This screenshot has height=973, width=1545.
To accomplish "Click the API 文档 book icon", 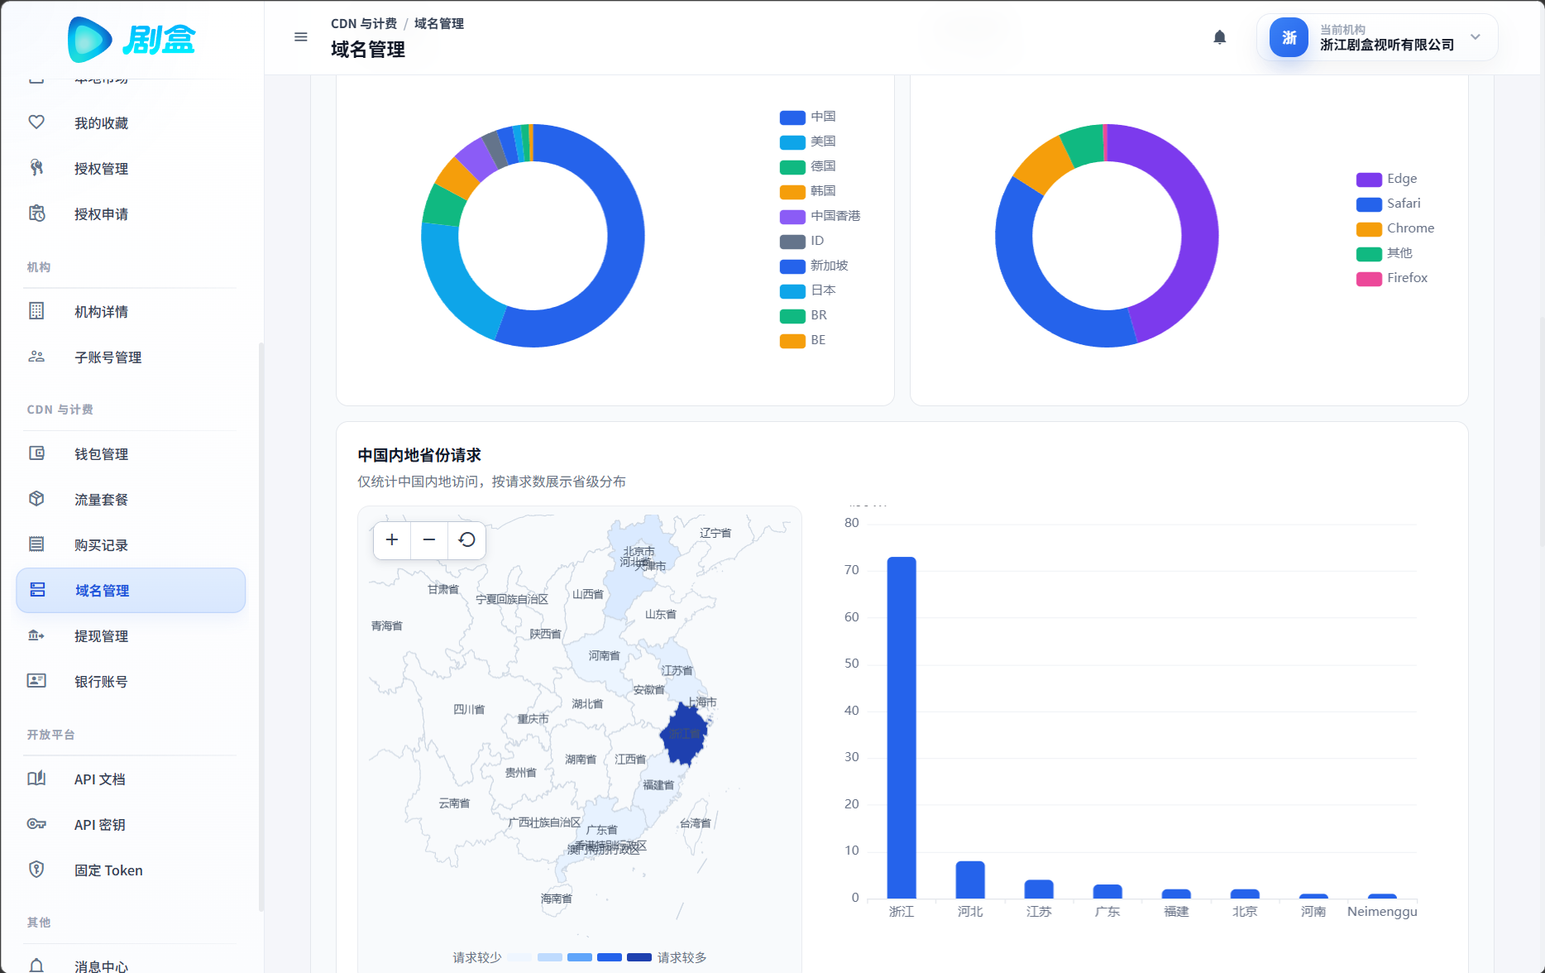I will [x=36, y=779].
